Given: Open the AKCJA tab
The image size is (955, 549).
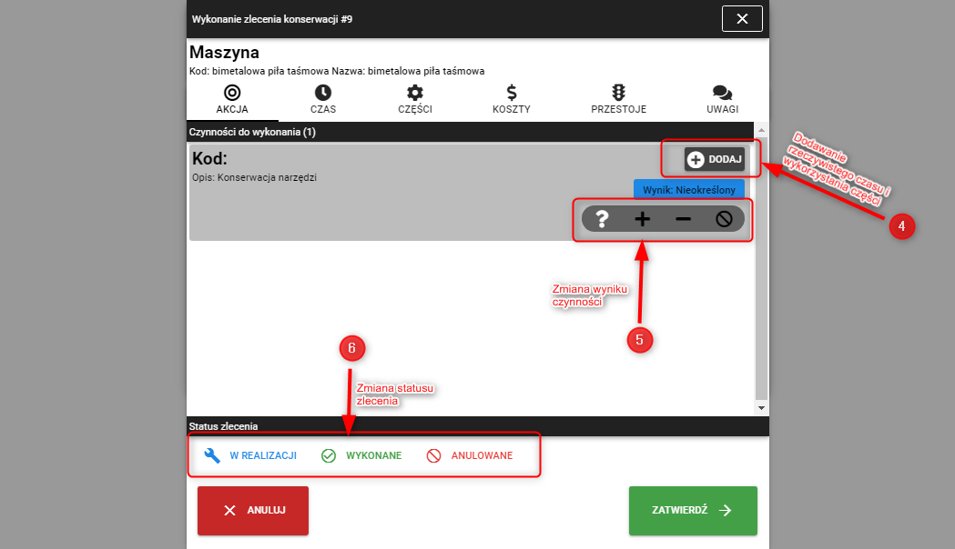Looking at the screenshot, I should pyautogui.click(x=232, y=100).
